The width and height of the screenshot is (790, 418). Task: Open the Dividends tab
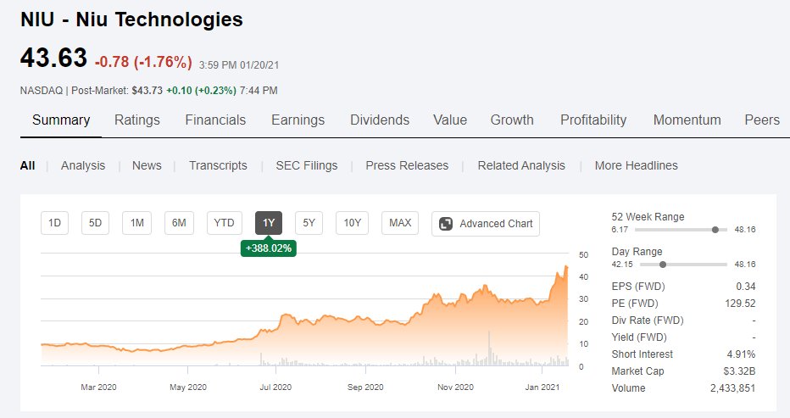(x=380, y=120)
